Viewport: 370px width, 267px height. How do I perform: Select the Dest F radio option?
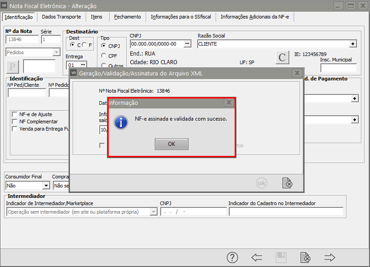(x=84, y=45)
